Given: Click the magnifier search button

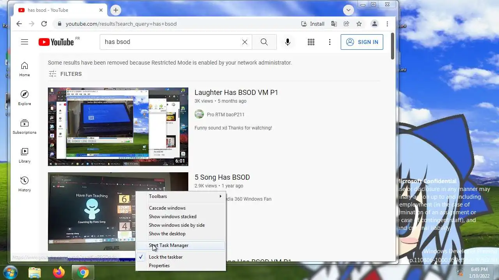Looking at the screenshot, I should (x=264, y=42).
